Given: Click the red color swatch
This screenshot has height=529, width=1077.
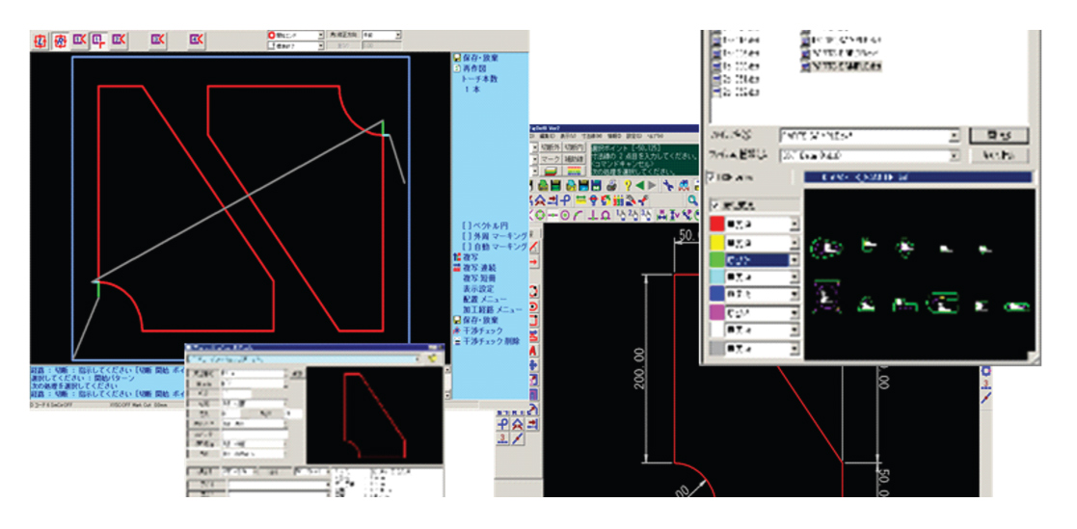Looking at the screenshot, I should [x=716, y=224].
